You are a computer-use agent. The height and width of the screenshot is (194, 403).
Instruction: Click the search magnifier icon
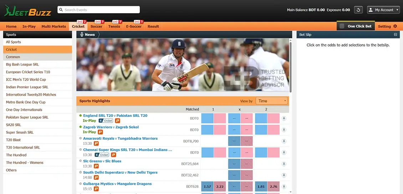[61, 10]
